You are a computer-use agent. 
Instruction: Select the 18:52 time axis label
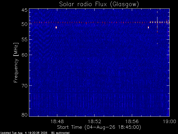click(95, 121)
